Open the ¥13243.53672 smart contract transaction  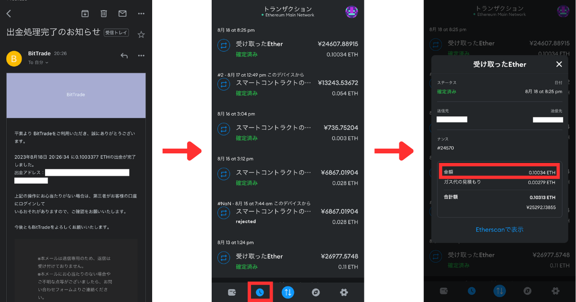coord(288,88)
